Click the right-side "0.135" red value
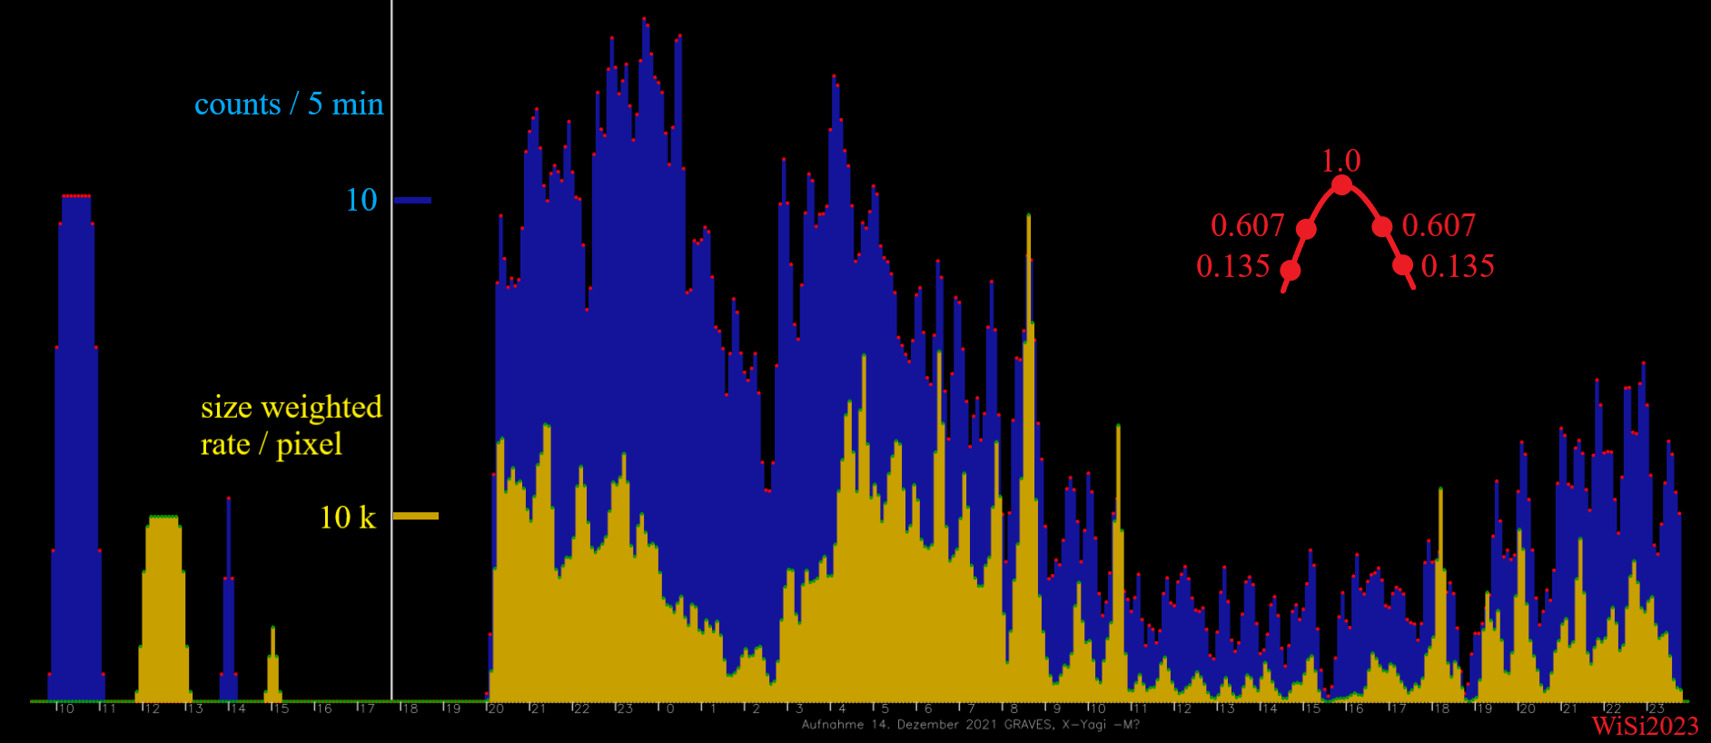The width and height of the screenshot is (1711, 743). [x=1458, y=266]
